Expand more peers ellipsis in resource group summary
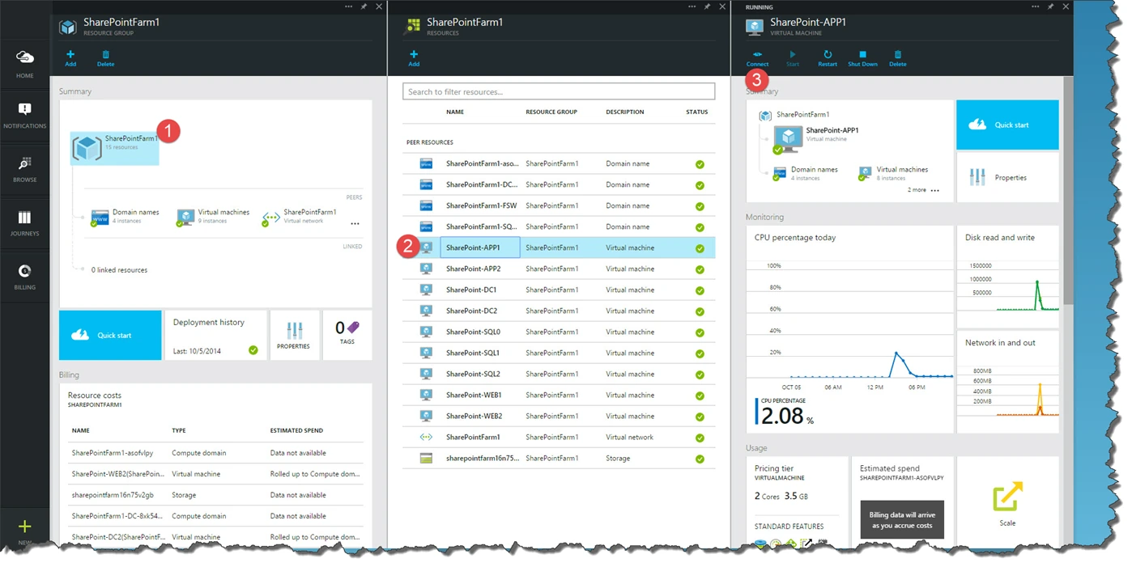This screenshot has height=567, width=1132. pos(355,223)
